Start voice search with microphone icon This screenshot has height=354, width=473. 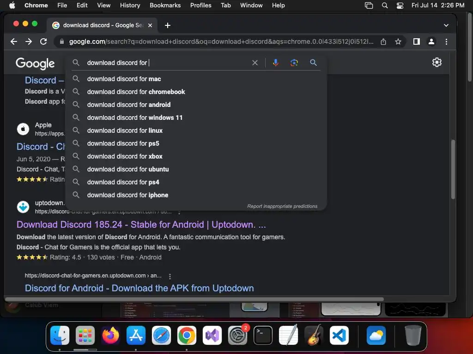pyautogui.click(x=275, y=63)
